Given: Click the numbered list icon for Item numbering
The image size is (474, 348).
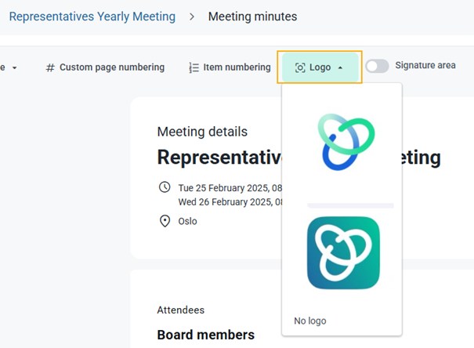Looking at the screenshot, I should (x=194, y=67).
